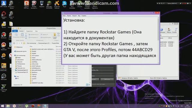Open the Recycle Bin (Корзина) desktop icon
192x108 pixels.
pos(42,4)
